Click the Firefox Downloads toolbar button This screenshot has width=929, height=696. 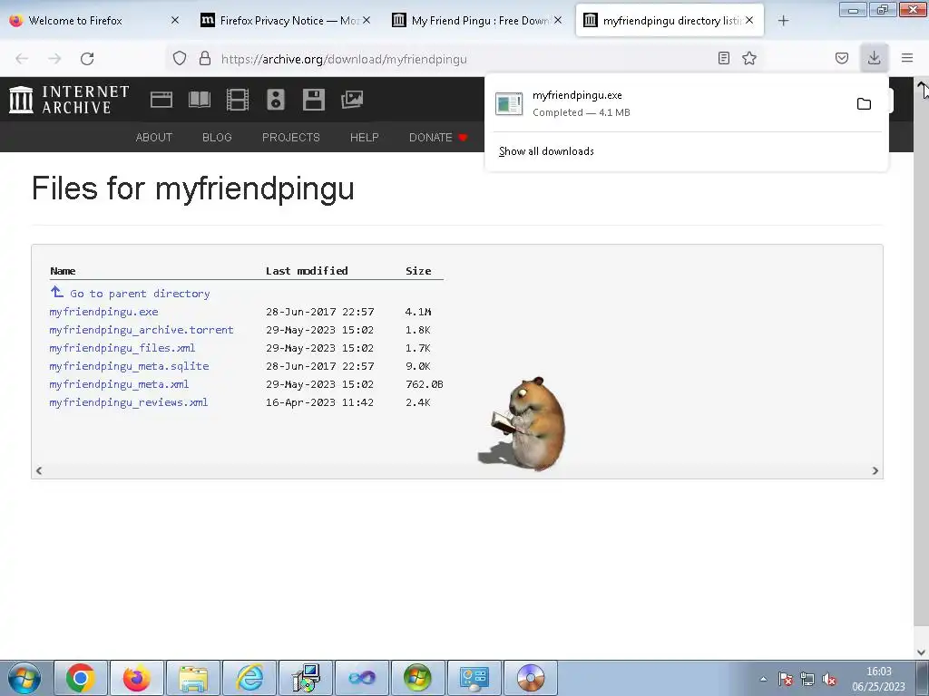[874, 58]
